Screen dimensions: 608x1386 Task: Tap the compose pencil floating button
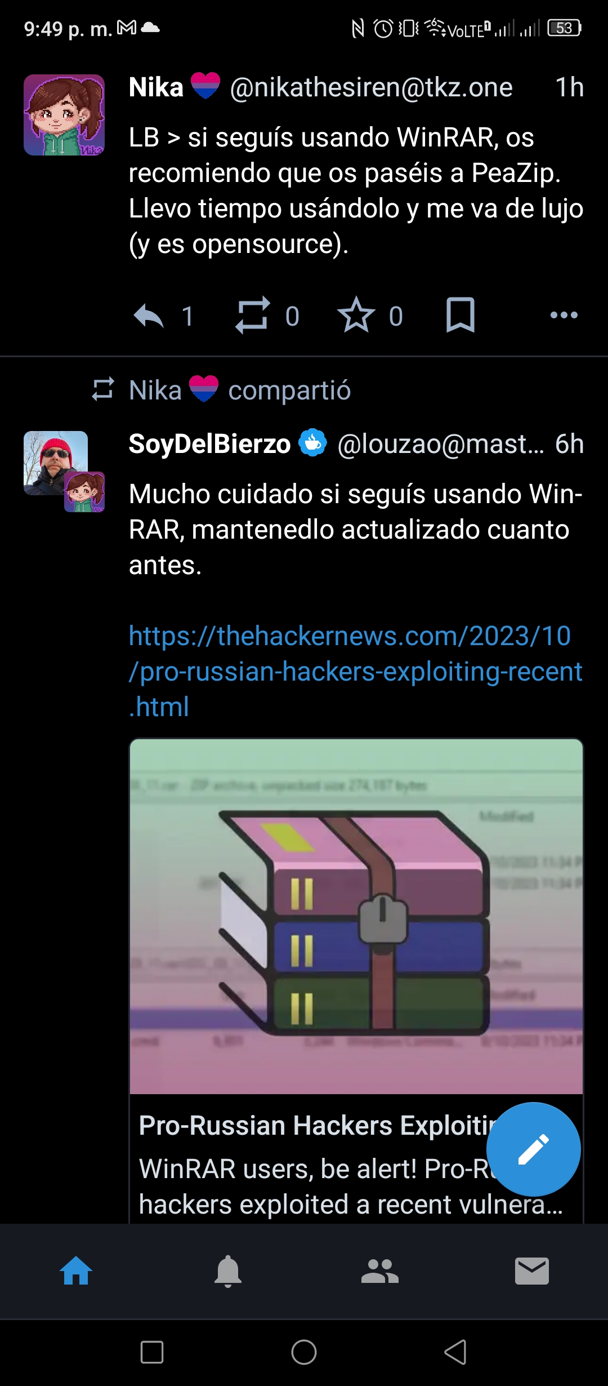tap(533, 1149)
